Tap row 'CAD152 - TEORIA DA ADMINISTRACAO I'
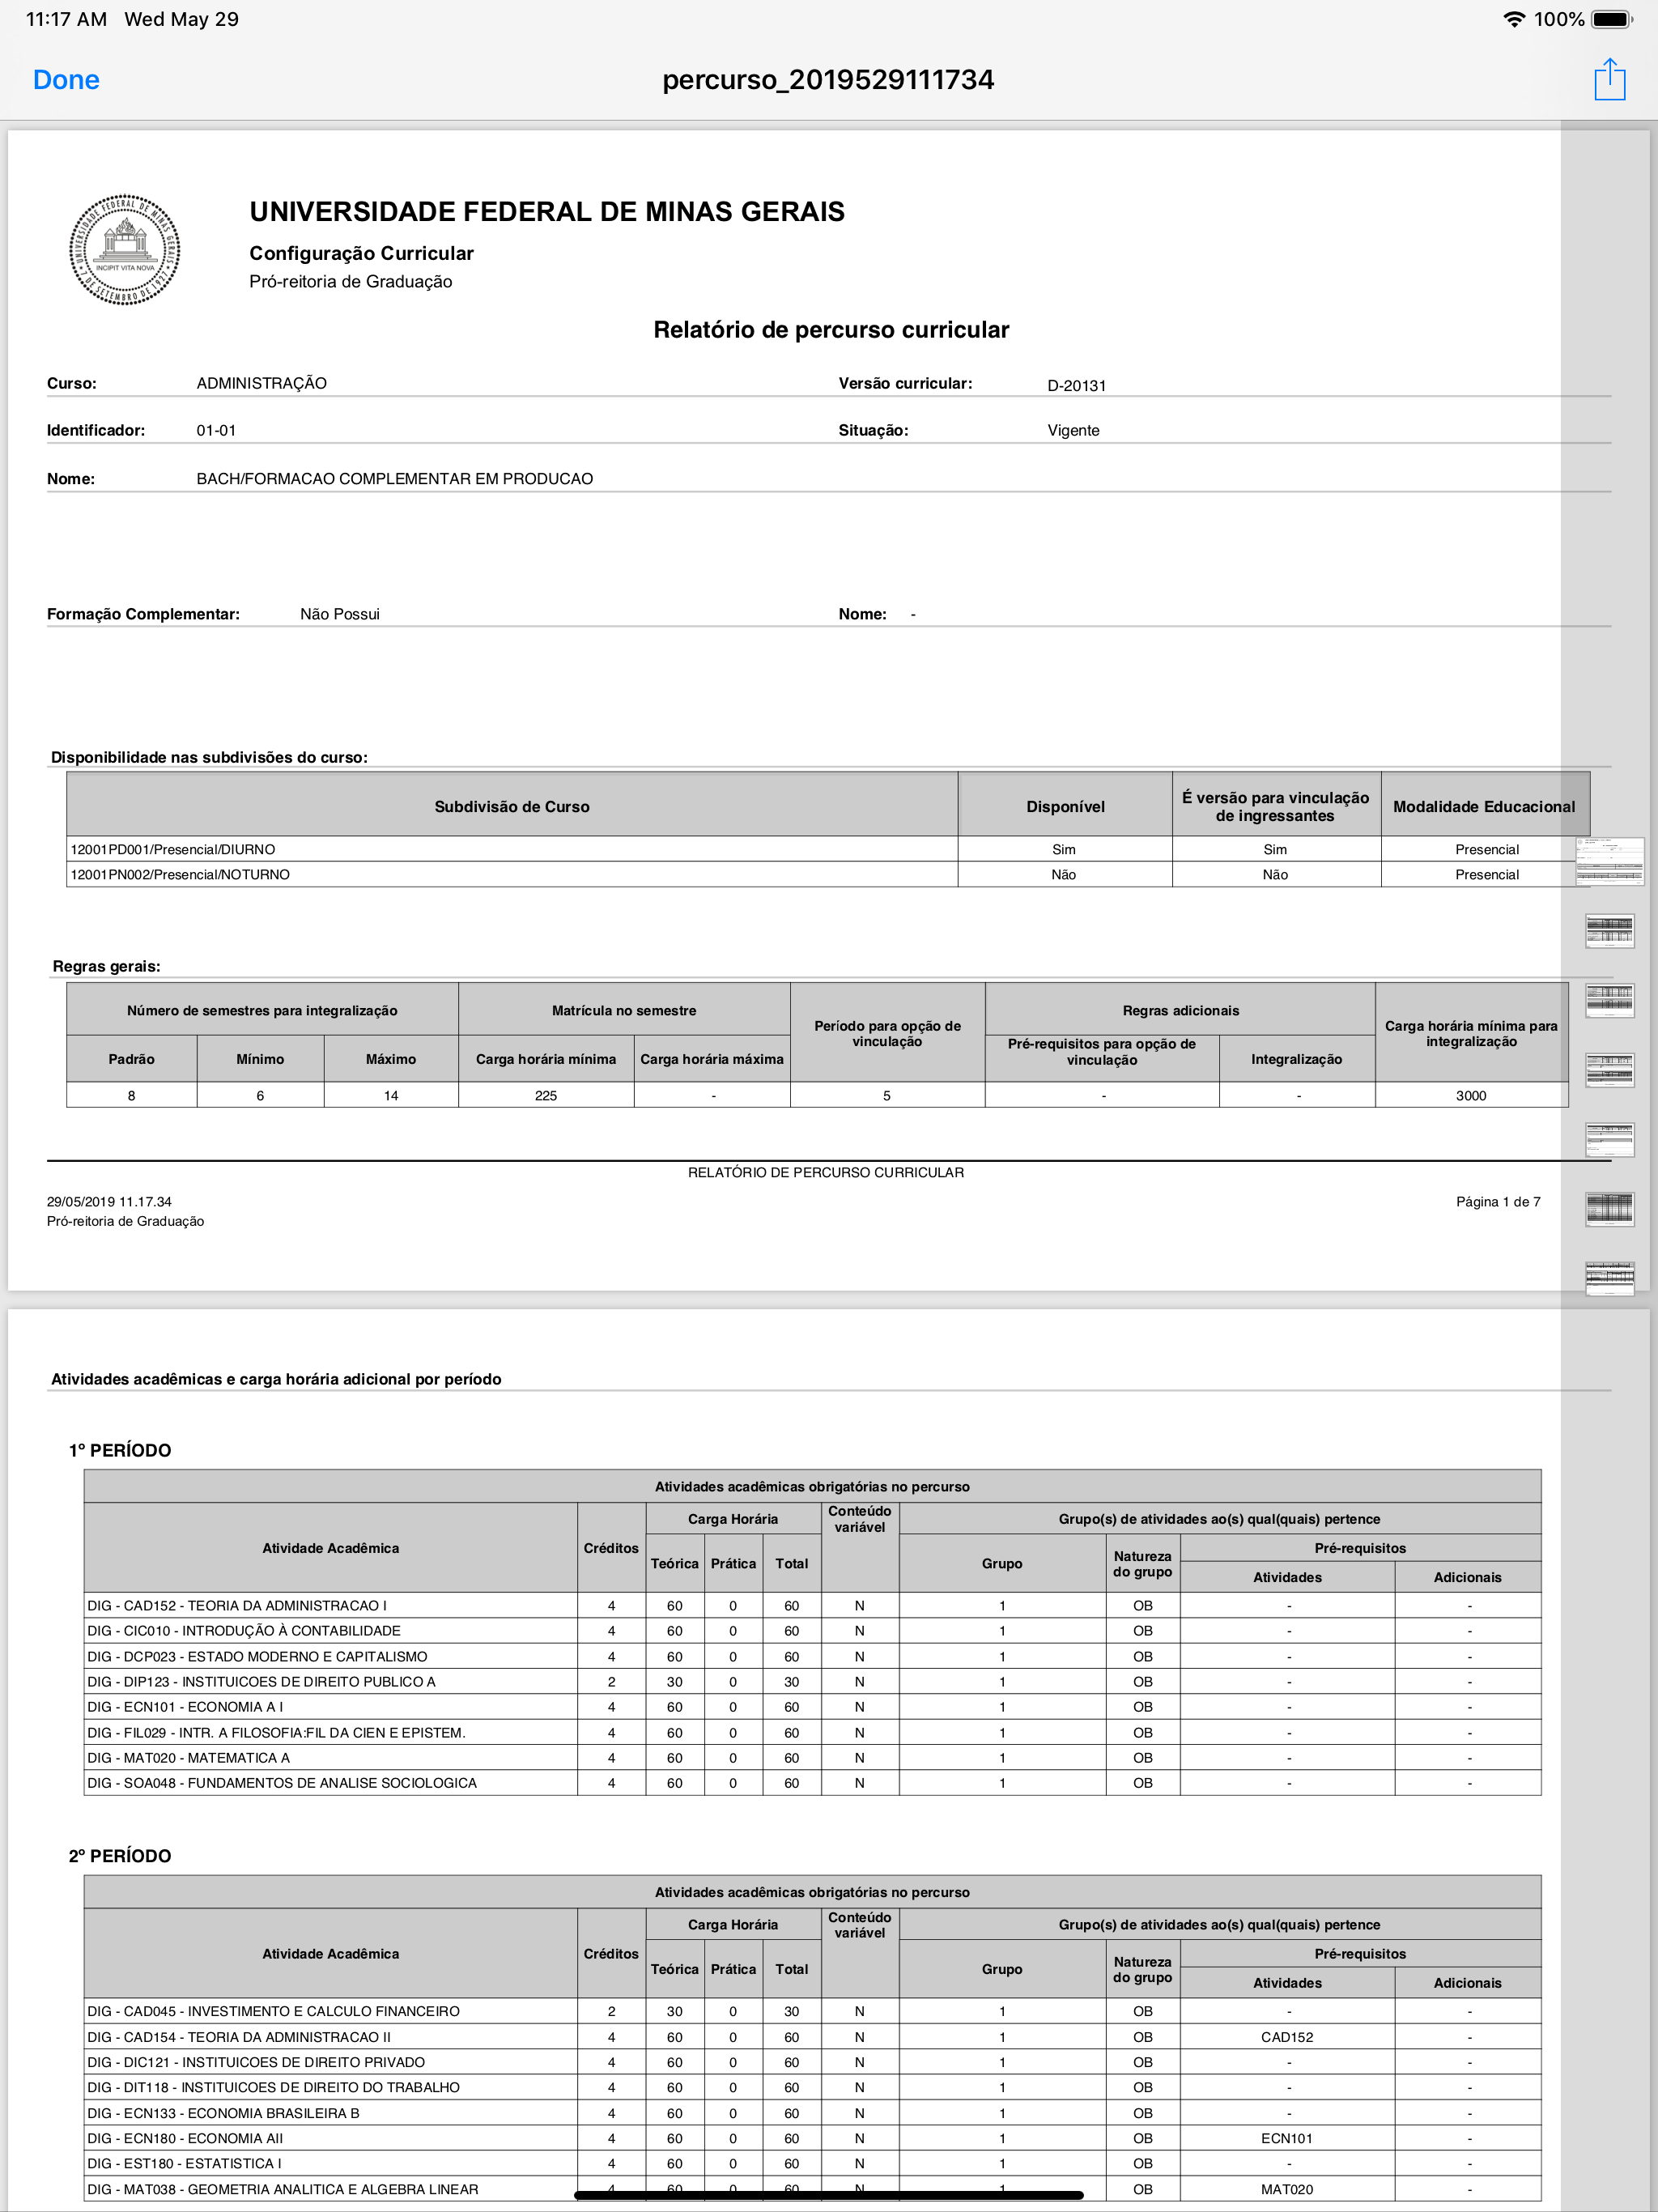 click(812, 1605)
